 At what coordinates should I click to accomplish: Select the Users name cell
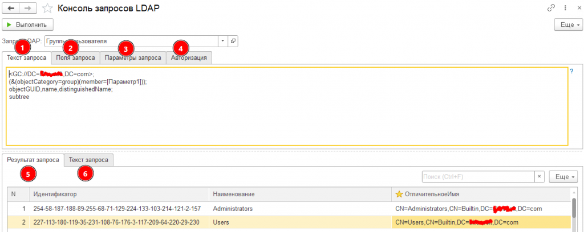(300, 222)
